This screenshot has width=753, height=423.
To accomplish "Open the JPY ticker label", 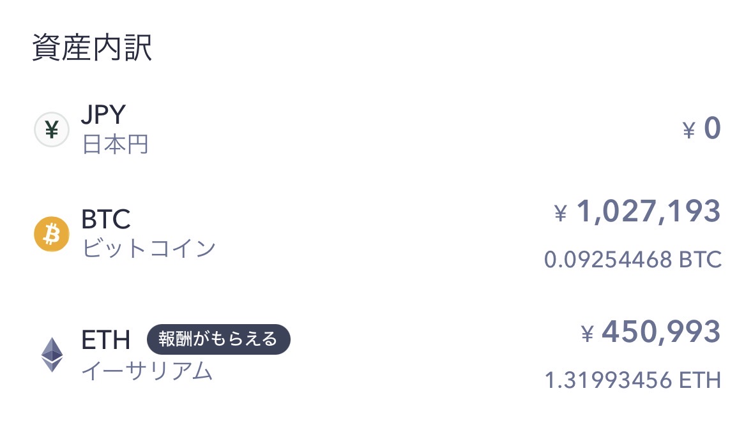I will point(103,115).
